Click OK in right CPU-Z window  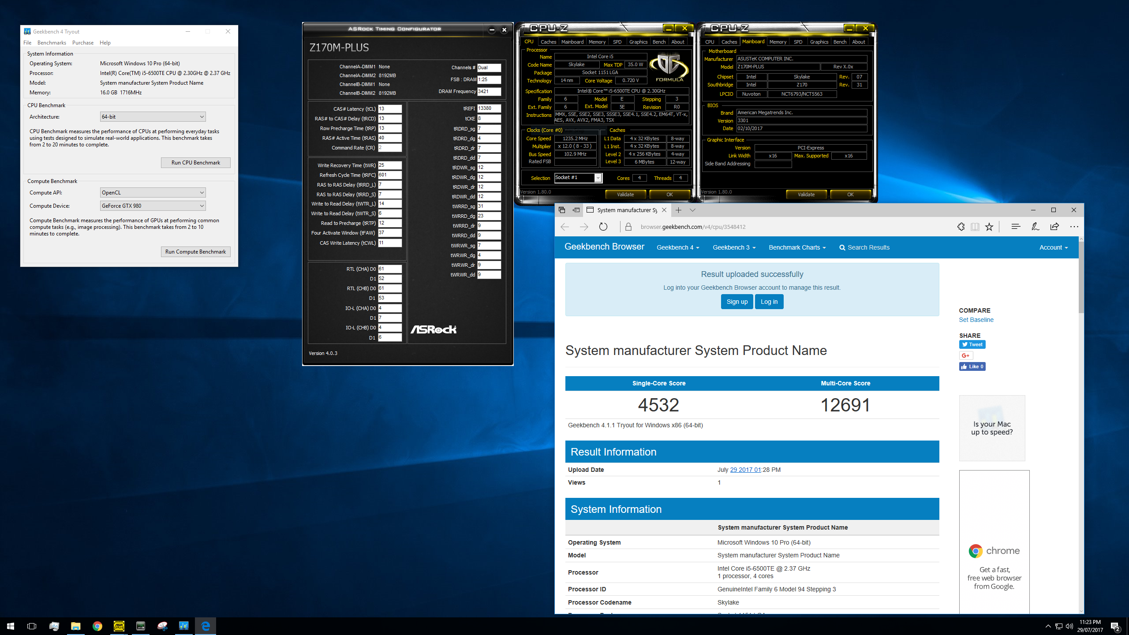pyautogui.click(x=850, y=194)
